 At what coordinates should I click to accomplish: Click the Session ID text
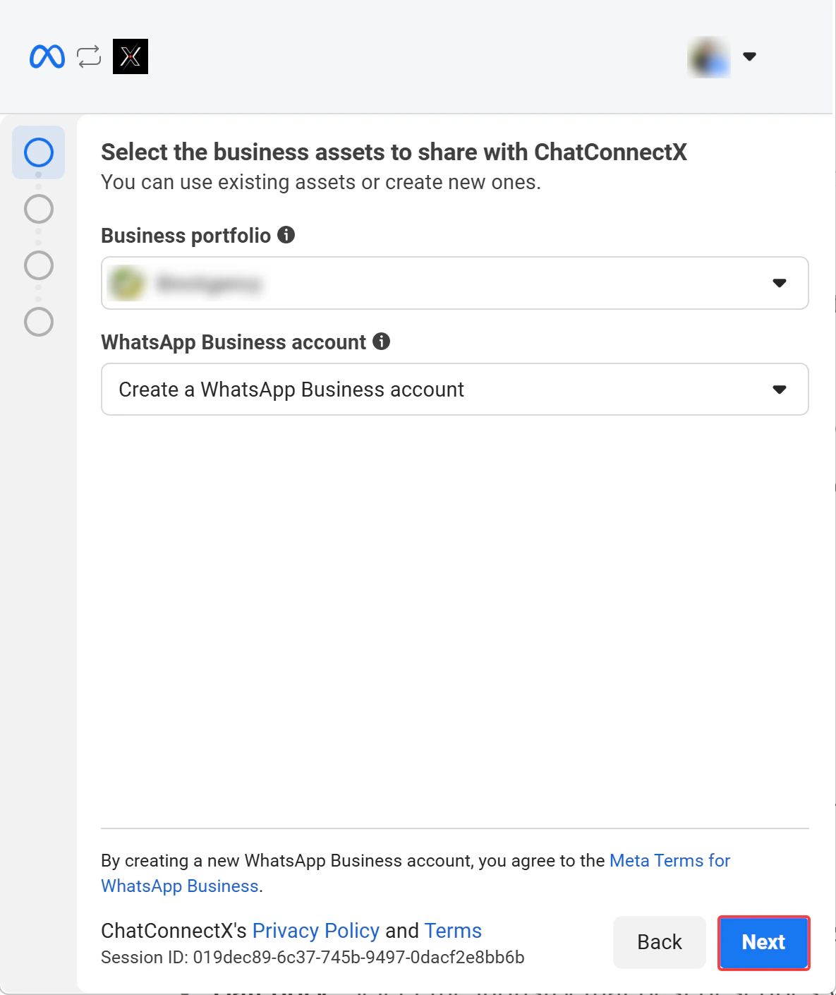tap(313, 958)
